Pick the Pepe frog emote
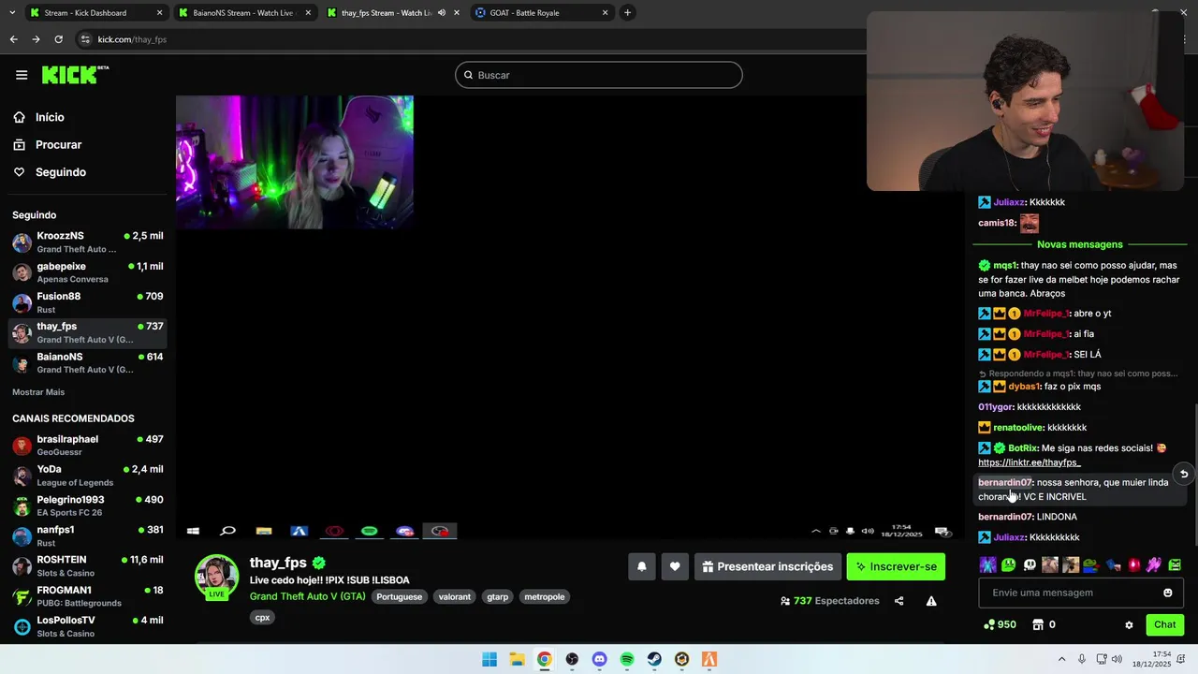This screenshot has width=1198, height=674. 1091,564
